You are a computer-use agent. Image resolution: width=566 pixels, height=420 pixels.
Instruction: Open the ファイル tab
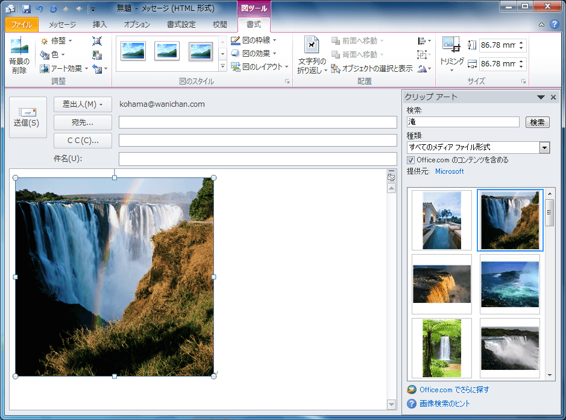(22, 24)
